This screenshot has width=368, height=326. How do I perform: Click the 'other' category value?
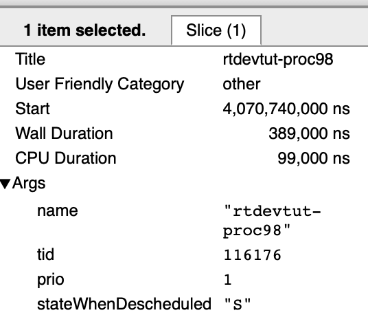(242, 84)
